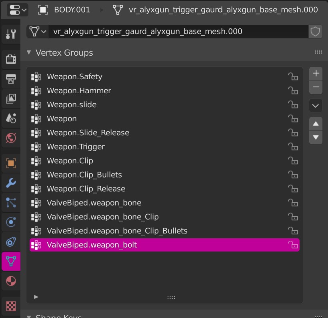Lock the Weapon.Trigger vertex group

pos(293,147)
